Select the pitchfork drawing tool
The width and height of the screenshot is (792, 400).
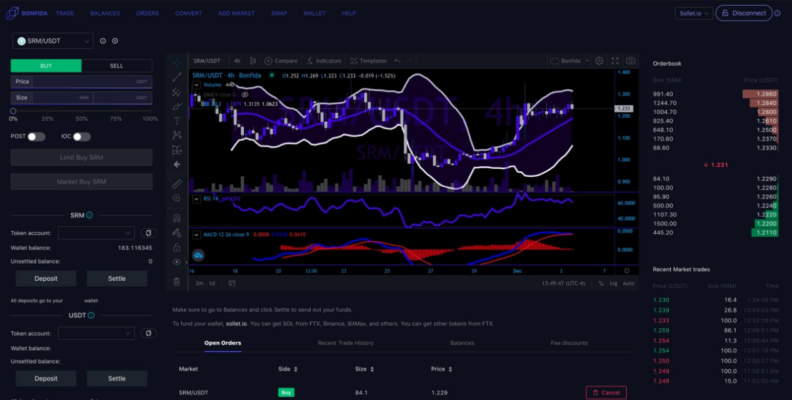point(177,92)
